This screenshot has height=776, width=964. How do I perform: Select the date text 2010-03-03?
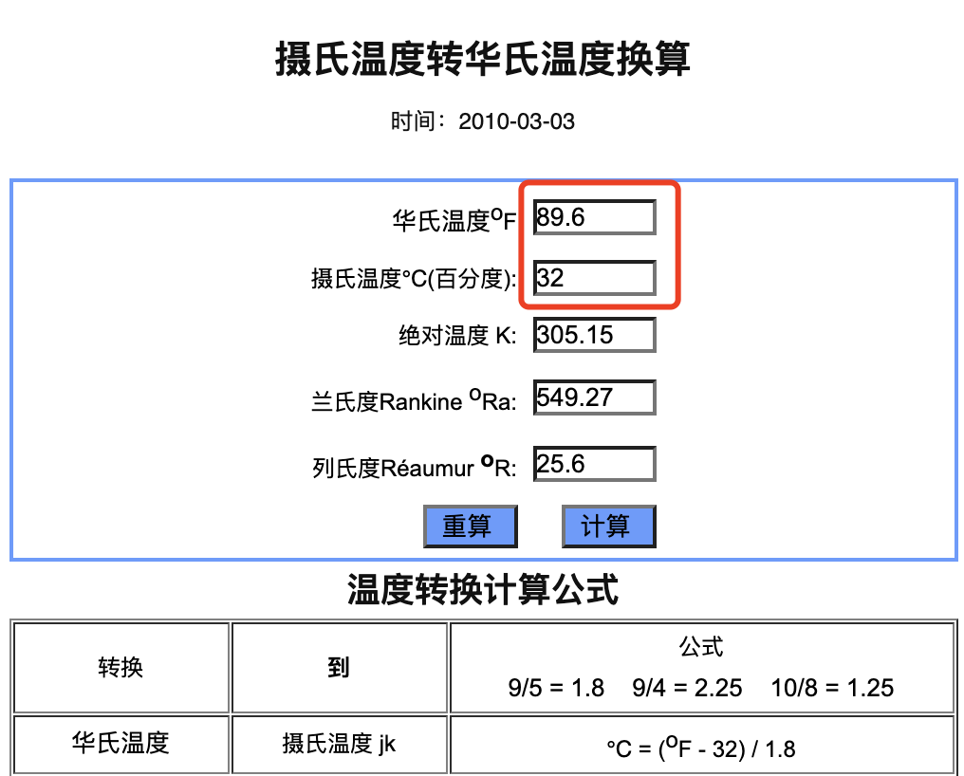click(516, 121)
